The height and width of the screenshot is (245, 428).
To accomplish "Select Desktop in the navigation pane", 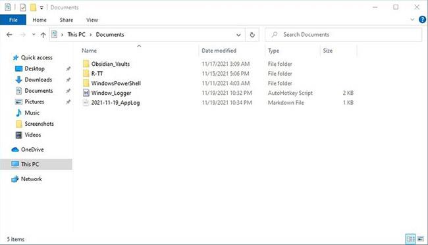I will 34,68.
